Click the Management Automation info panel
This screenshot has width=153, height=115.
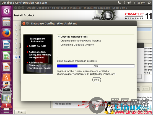(38, 54)
